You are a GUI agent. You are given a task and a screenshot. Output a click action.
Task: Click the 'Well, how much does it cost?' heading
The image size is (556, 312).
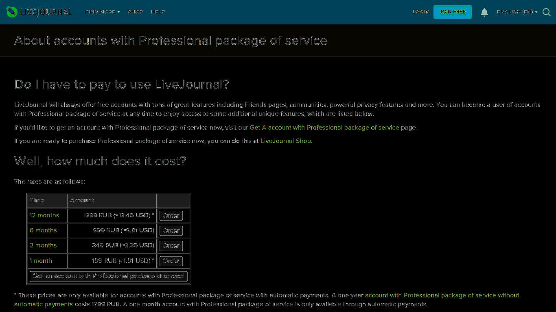coord(100,161)
